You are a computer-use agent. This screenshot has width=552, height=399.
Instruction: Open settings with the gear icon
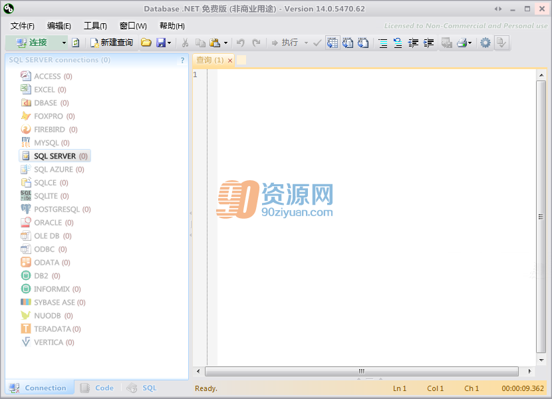pyautogui.click(x=485, y=43)
